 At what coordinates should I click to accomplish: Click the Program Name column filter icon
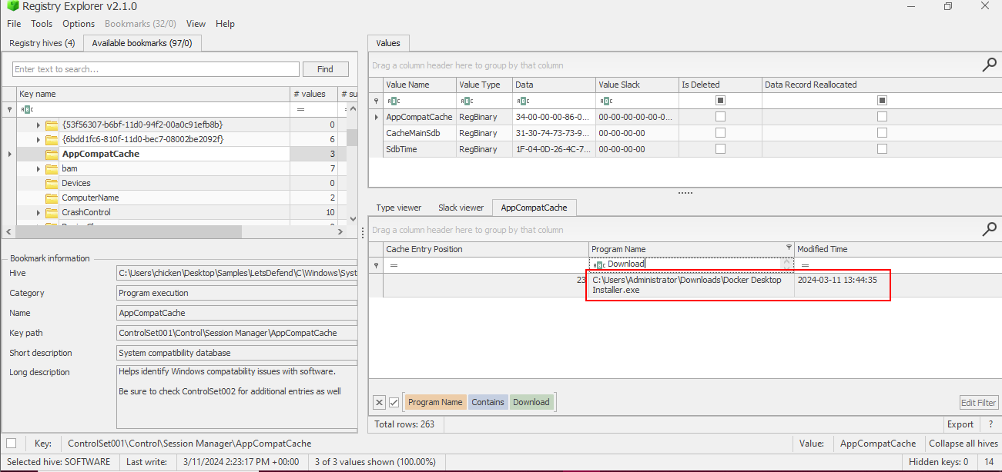coord(788,248)
